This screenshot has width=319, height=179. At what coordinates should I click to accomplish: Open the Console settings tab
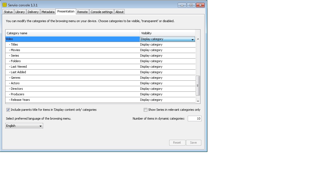(x=102, y=12)
